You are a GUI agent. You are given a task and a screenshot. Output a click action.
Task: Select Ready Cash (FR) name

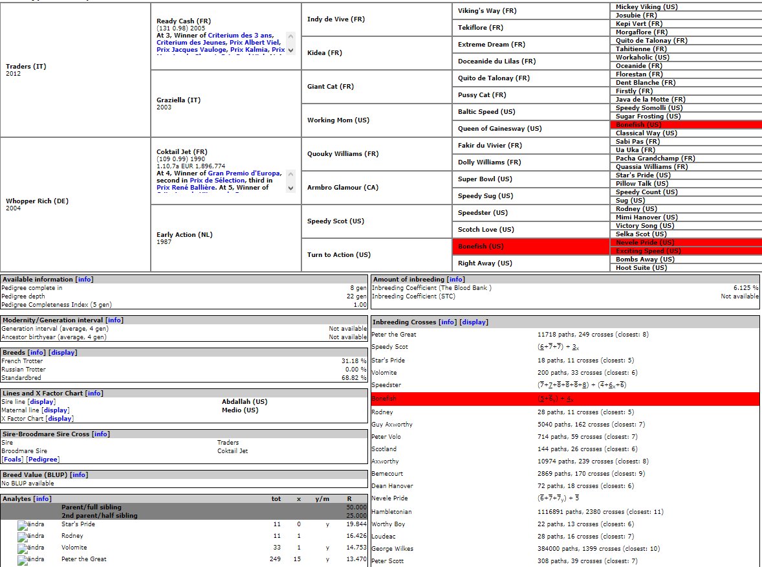tap(184, 21)
